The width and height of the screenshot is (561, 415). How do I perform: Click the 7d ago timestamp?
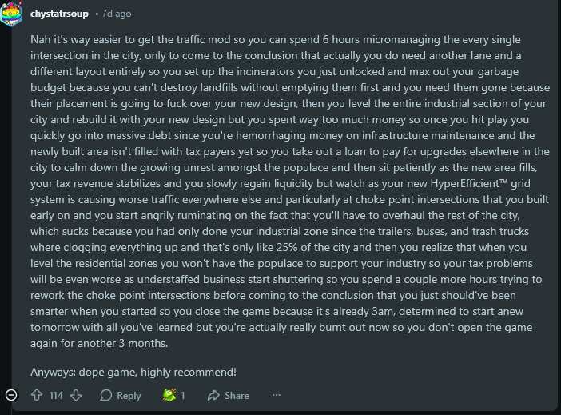(x=116, y=14)
